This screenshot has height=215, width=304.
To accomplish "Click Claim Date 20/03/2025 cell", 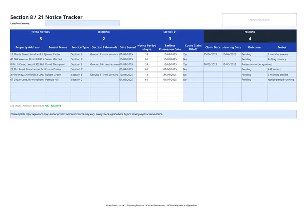I will pos(213,64).
